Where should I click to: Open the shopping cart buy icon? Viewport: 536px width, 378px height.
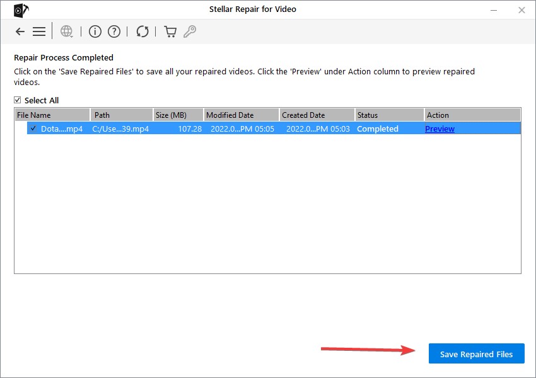point(170,31)
